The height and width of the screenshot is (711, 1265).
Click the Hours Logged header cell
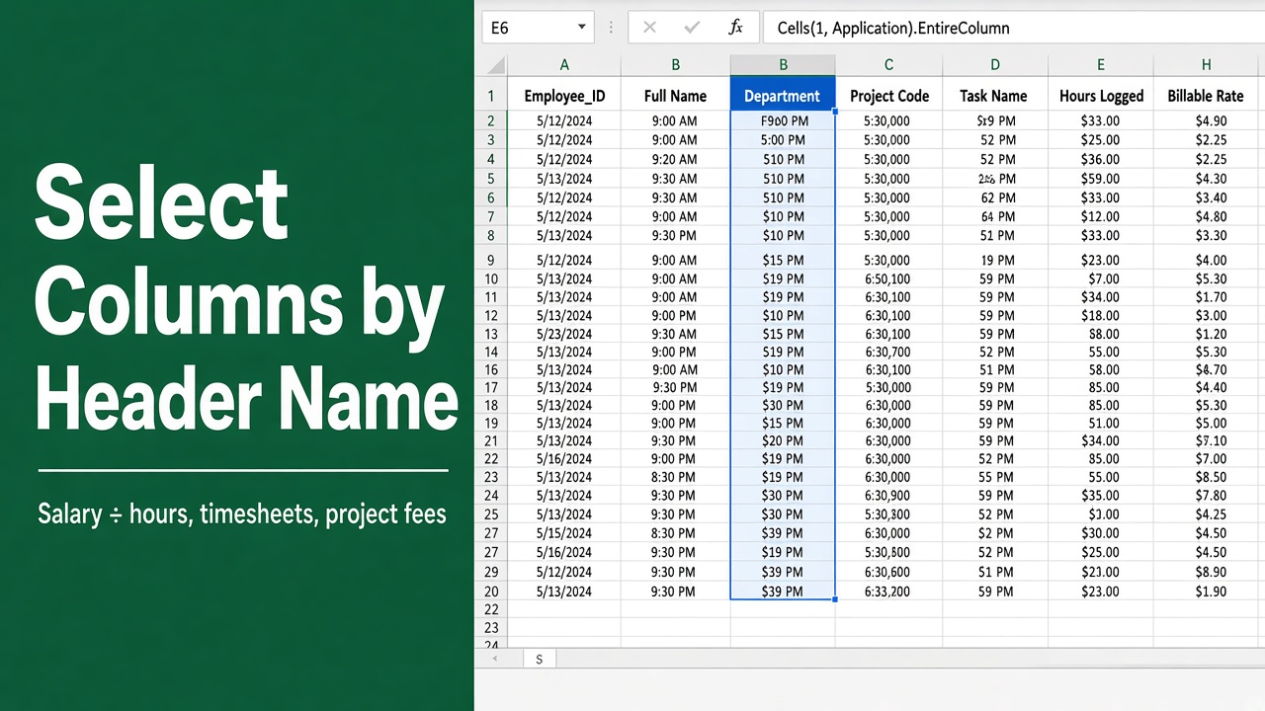point(1101,96)
